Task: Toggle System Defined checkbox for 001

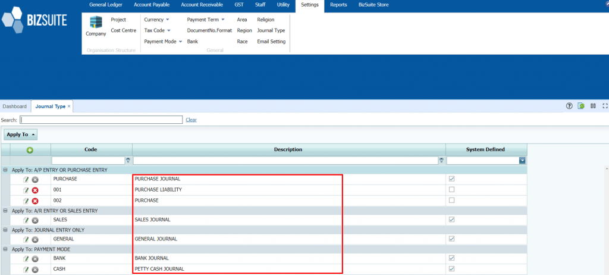Action: 451,190
